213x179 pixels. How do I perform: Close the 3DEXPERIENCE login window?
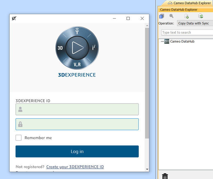[142, 18]
